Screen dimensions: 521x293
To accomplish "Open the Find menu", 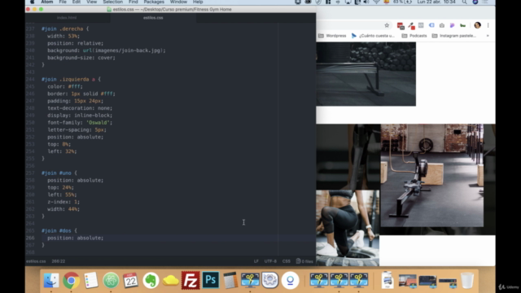I will point(134,2).
